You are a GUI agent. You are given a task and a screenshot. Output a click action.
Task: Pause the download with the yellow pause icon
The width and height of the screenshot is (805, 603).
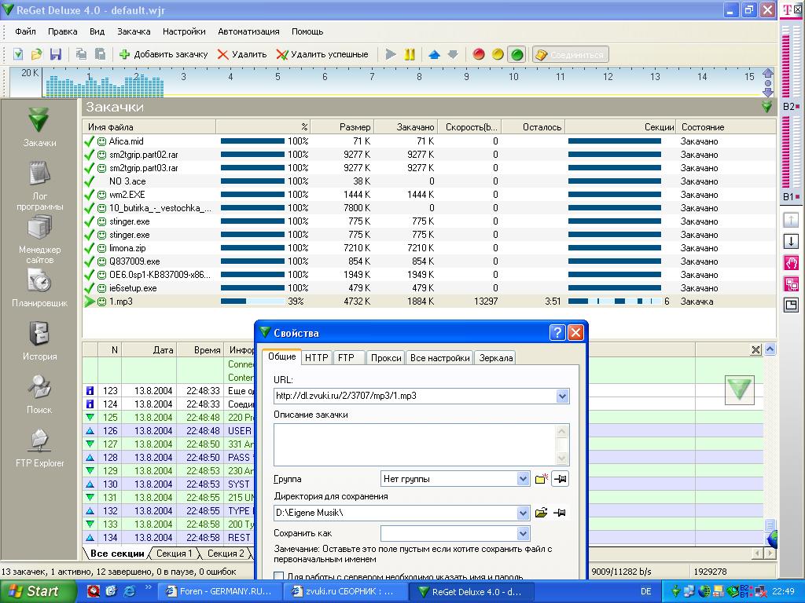click(x=409, y=54)
